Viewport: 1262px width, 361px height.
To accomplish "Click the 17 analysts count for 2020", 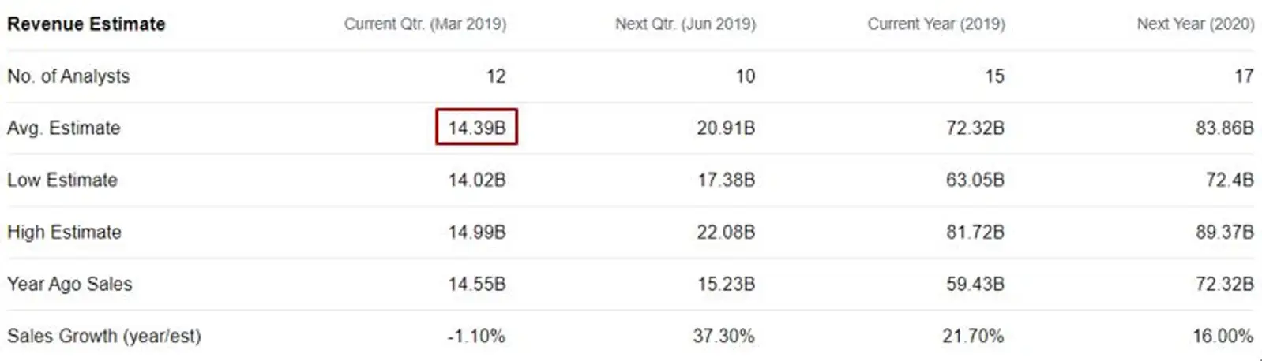I will tap(1245, 76).
